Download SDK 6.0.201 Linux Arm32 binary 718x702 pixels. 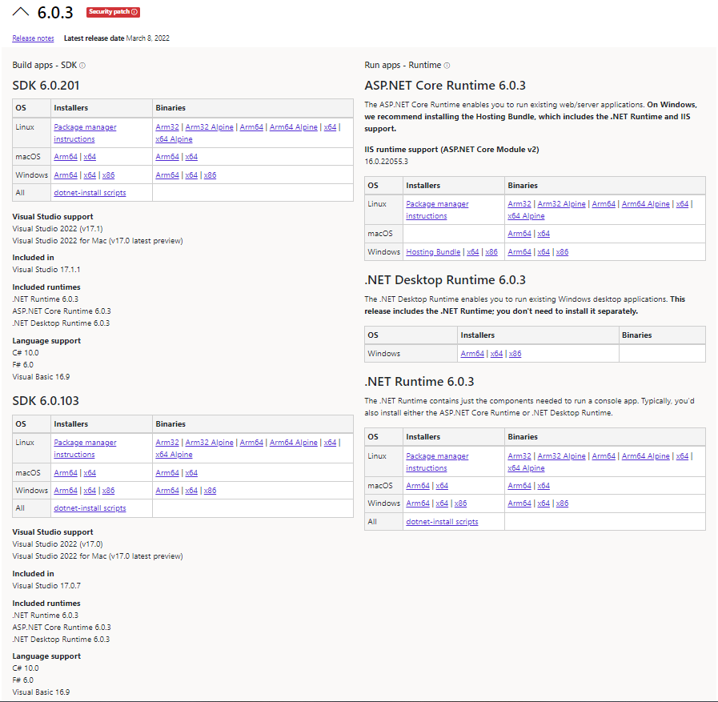(167, 127)
